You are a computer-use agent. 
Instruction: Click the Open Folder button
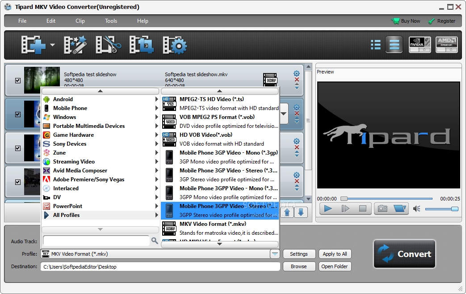[x=335, y=266]
